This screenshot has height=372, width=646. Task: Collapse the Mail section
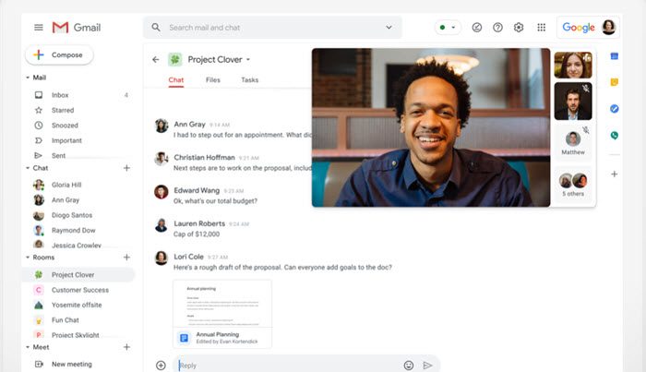(28, 78)
